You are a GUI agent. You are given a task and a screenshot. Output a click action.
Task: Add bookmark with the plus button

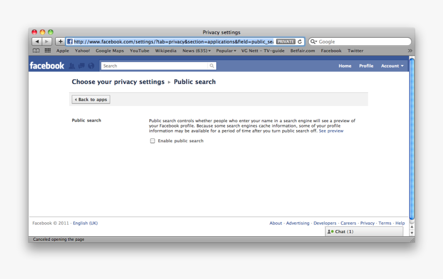point(60,42)
